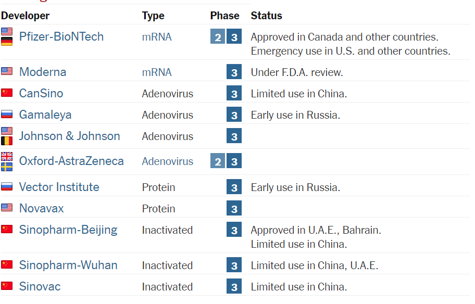This screenshot has height=304, width=475.
Task: Click the Developer column header
Action: click(x=25, y=16)
